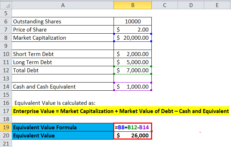Viewport: 231px width, 147px height.
Task: Click the 'Long Term Debt' cell
Action: (63, 62)
